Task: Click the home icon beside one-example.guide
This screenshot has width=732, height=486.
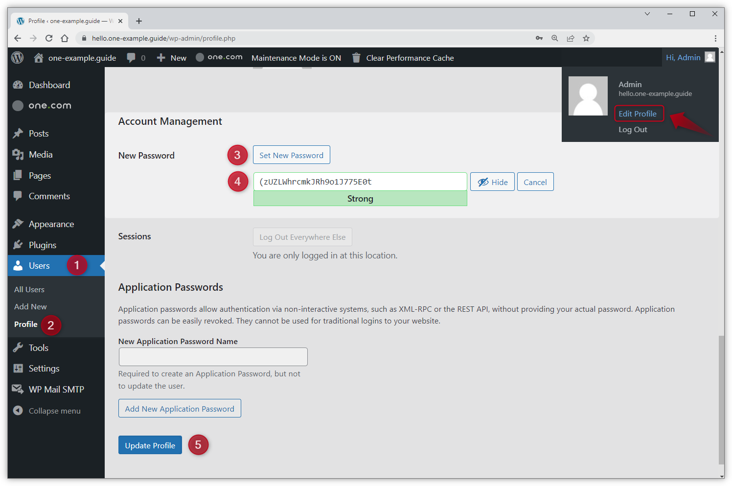Action: (x=39, y=58)
